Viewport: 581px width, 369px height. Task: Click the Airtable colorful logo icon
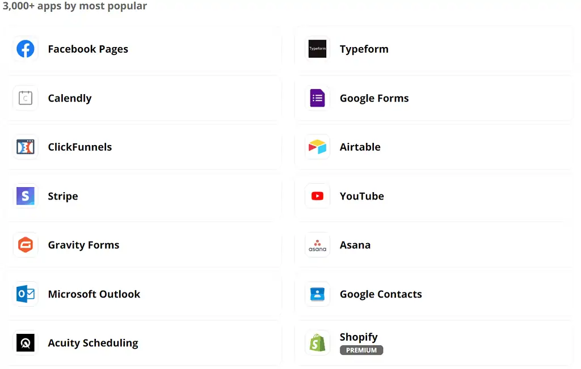317,147
